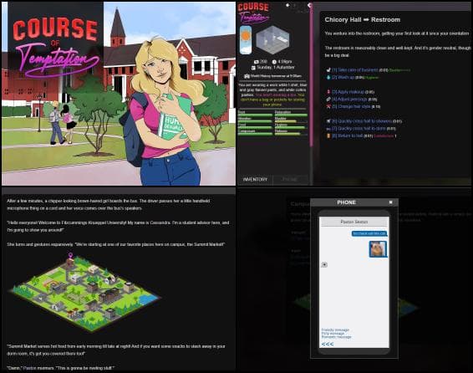Close the PHONE dialog
This screenshot has height=373, width=473.
[390, 202]
